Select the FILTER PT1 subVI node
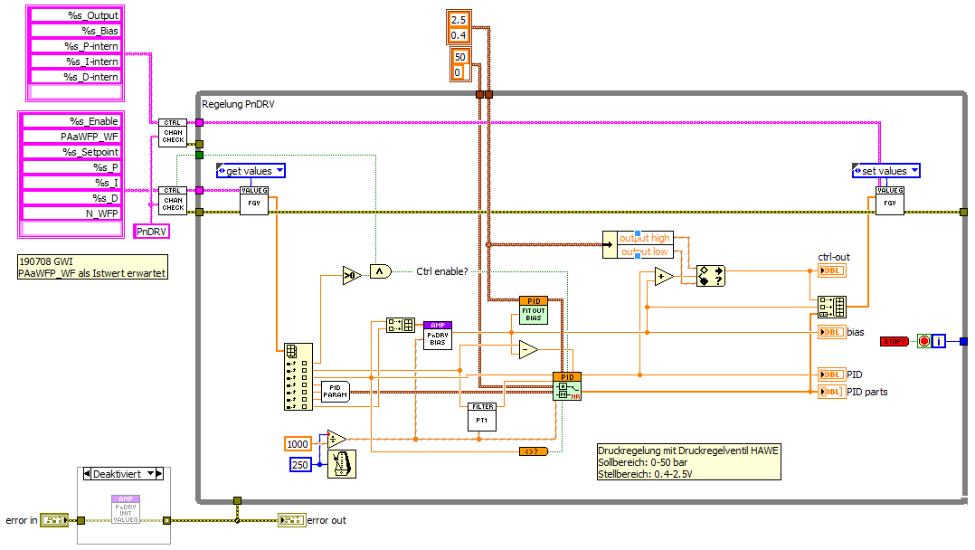This screenshot has width=975, height=550. point(483,417)
